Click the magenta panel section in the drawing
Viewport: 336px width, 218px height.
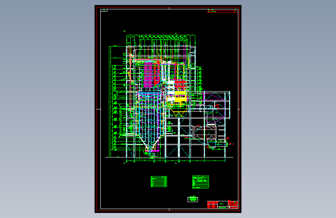coord(149,74)
